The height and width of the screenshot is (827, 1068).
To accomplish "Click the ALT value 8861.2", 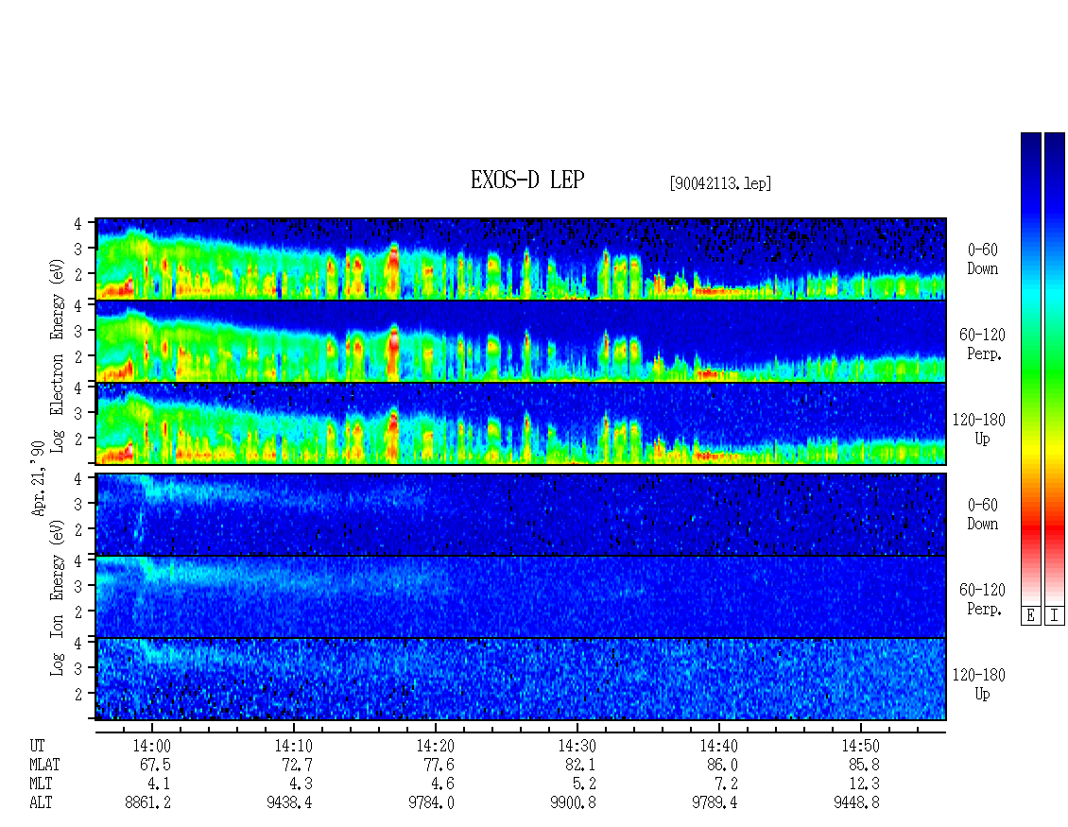I will click(147, 803).
